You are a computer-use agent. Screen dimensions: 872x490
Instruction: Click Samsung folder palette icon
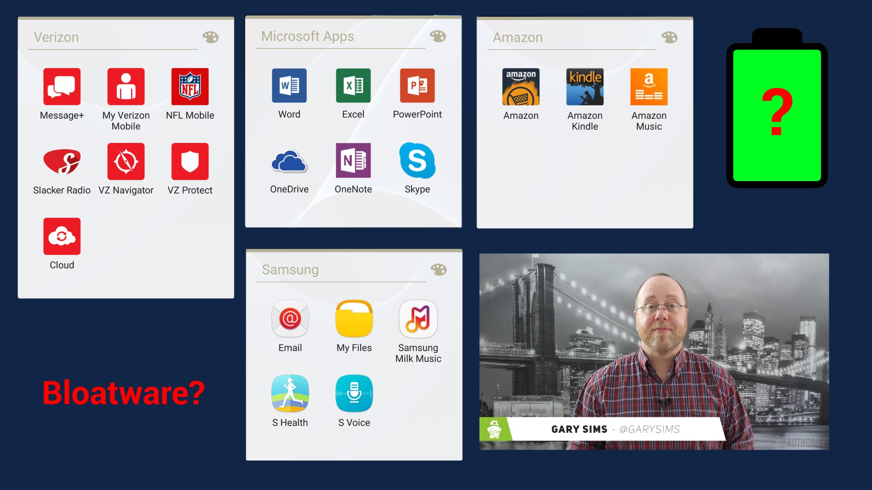point(438,269)
